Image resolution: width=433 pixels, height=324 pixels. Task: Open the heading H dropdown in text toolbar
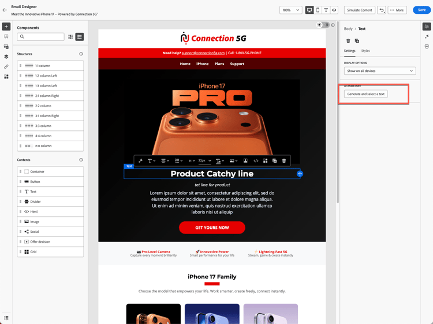pyautogui.click(x=192, y=161)
